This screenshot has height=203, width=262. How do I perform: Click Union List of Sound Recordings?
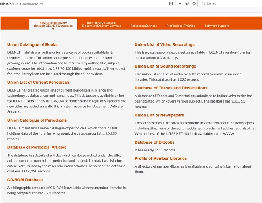(x=165, y=66)
